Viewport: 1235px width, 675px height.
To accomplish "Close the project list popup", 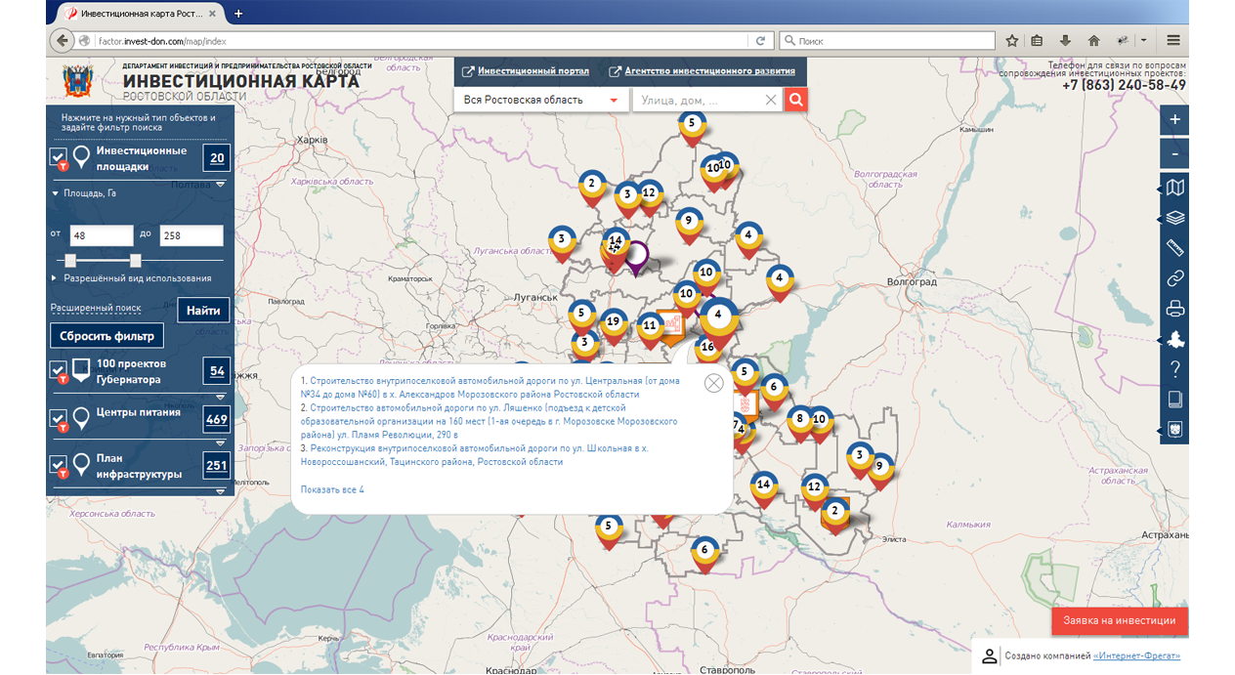I will point(714,384).
